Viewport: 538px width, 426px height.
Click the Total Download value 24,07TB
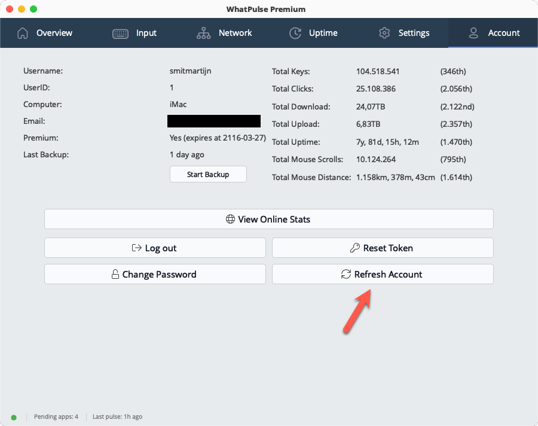click(371, 107)
